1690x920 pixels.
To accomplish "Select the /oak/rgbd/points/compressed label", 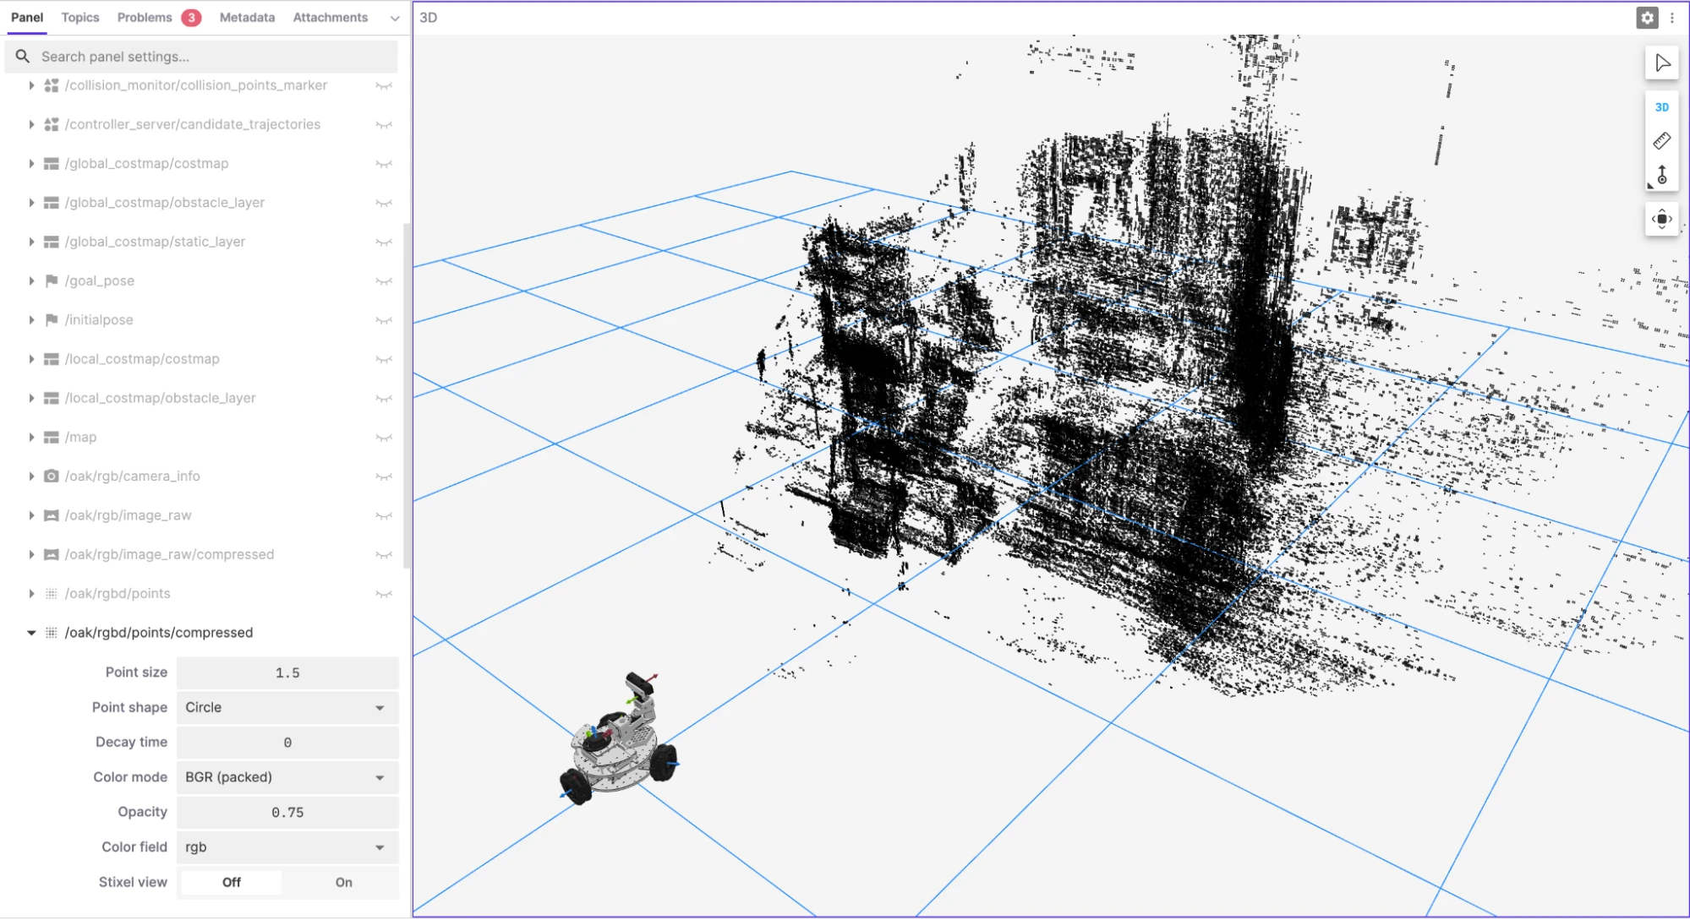I will 159,633.
